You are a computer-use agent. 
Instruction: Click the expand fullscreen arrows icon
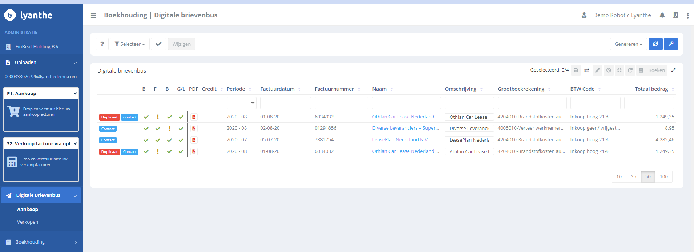673,70
